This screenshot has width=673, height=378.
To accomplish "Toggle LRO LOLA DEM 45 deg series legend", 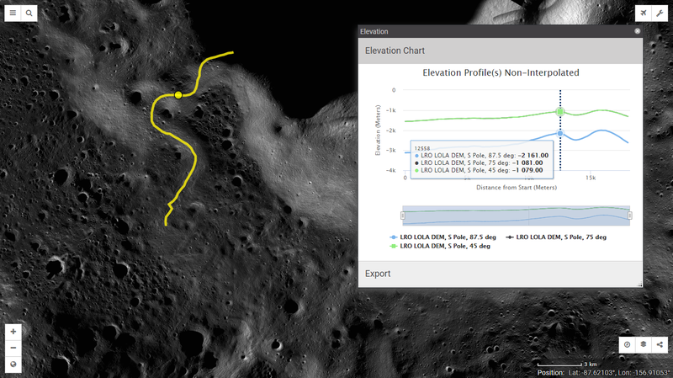I will tap(440, 246).
